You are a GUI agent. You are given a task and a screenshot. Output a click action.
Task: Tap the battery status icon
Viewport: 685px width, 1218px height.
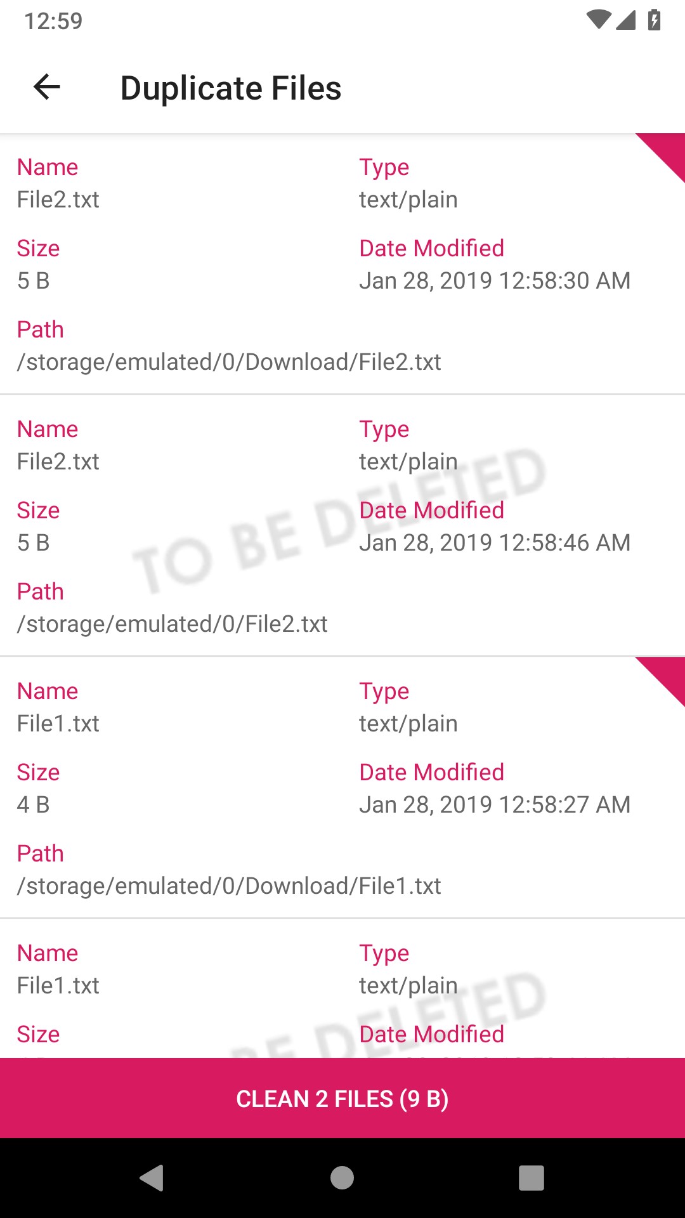coord(655,20)
